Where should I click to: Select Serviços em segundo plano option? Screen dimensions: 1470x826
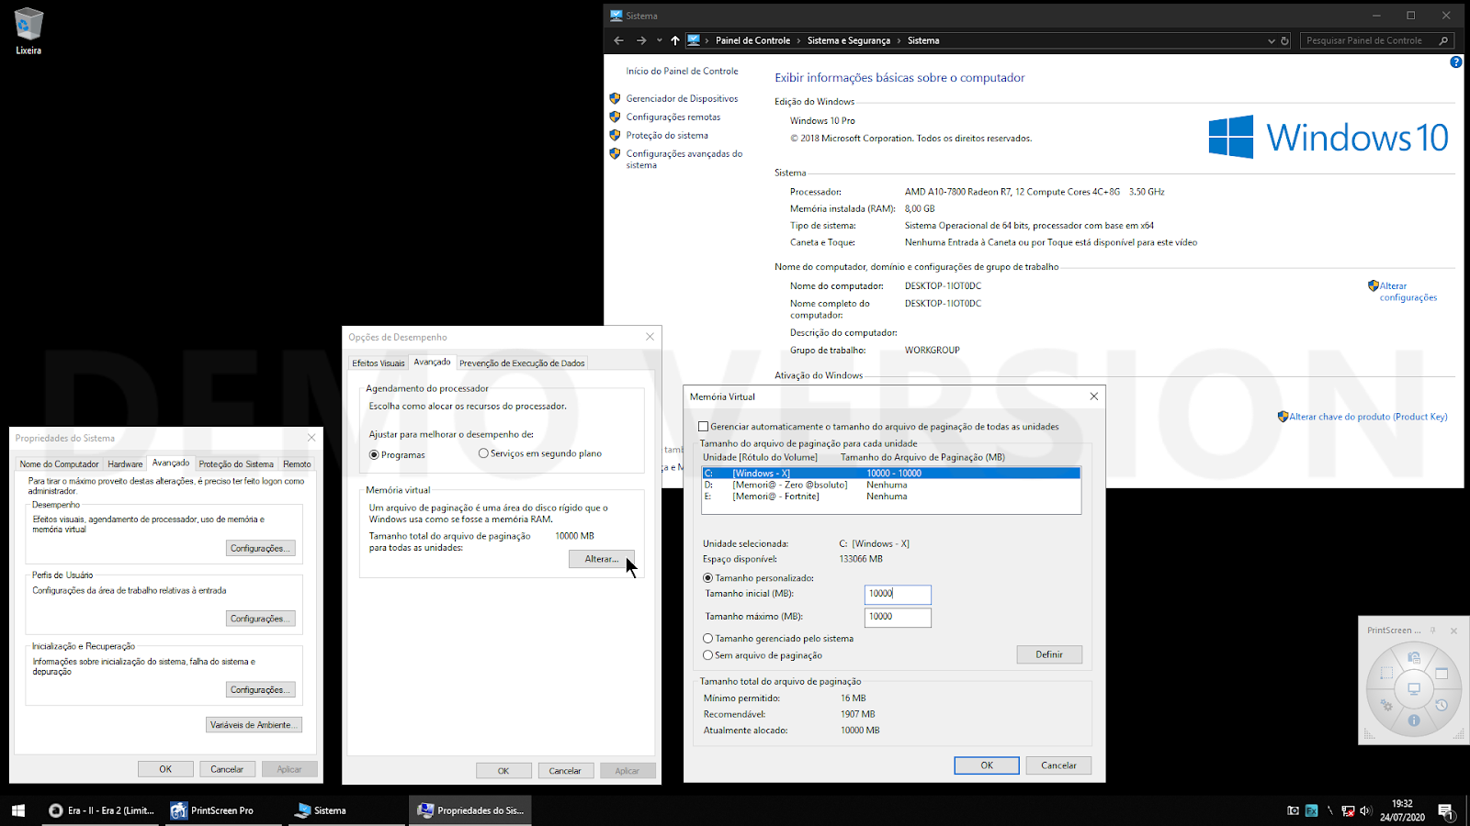point(483,453)
